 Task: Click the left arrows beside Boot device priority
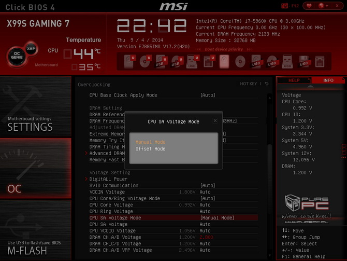[x=199, y=49]
